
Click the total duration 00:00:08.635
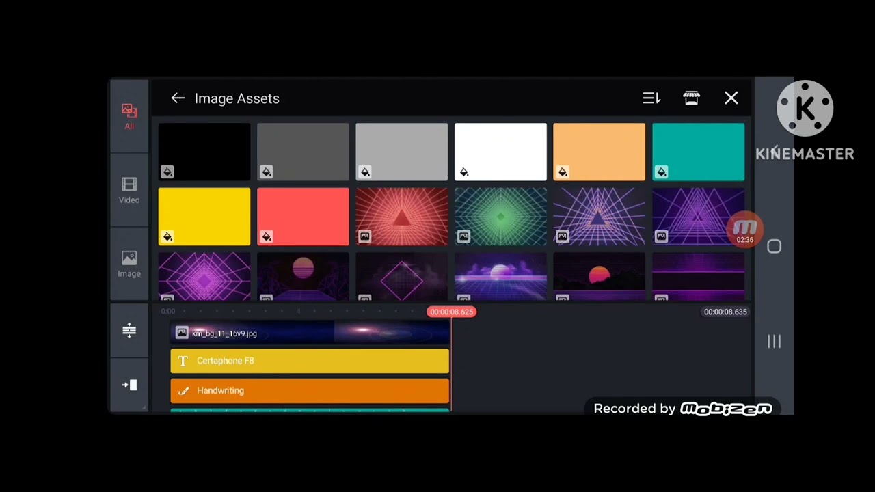[x=725, y=312]
